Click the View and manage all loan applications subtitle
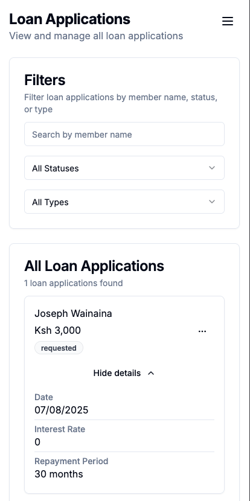250x501 pixels. [x=96, y=36]
